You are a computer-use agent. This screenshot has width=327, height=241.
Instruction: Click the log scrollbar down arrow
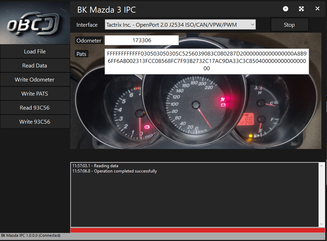coord(321,224)
